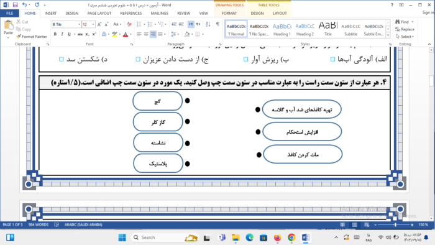This screenshot has width=435, height=245.
Task: Open the PAGE LAYOUT tab
Action: tap(99, 13)
